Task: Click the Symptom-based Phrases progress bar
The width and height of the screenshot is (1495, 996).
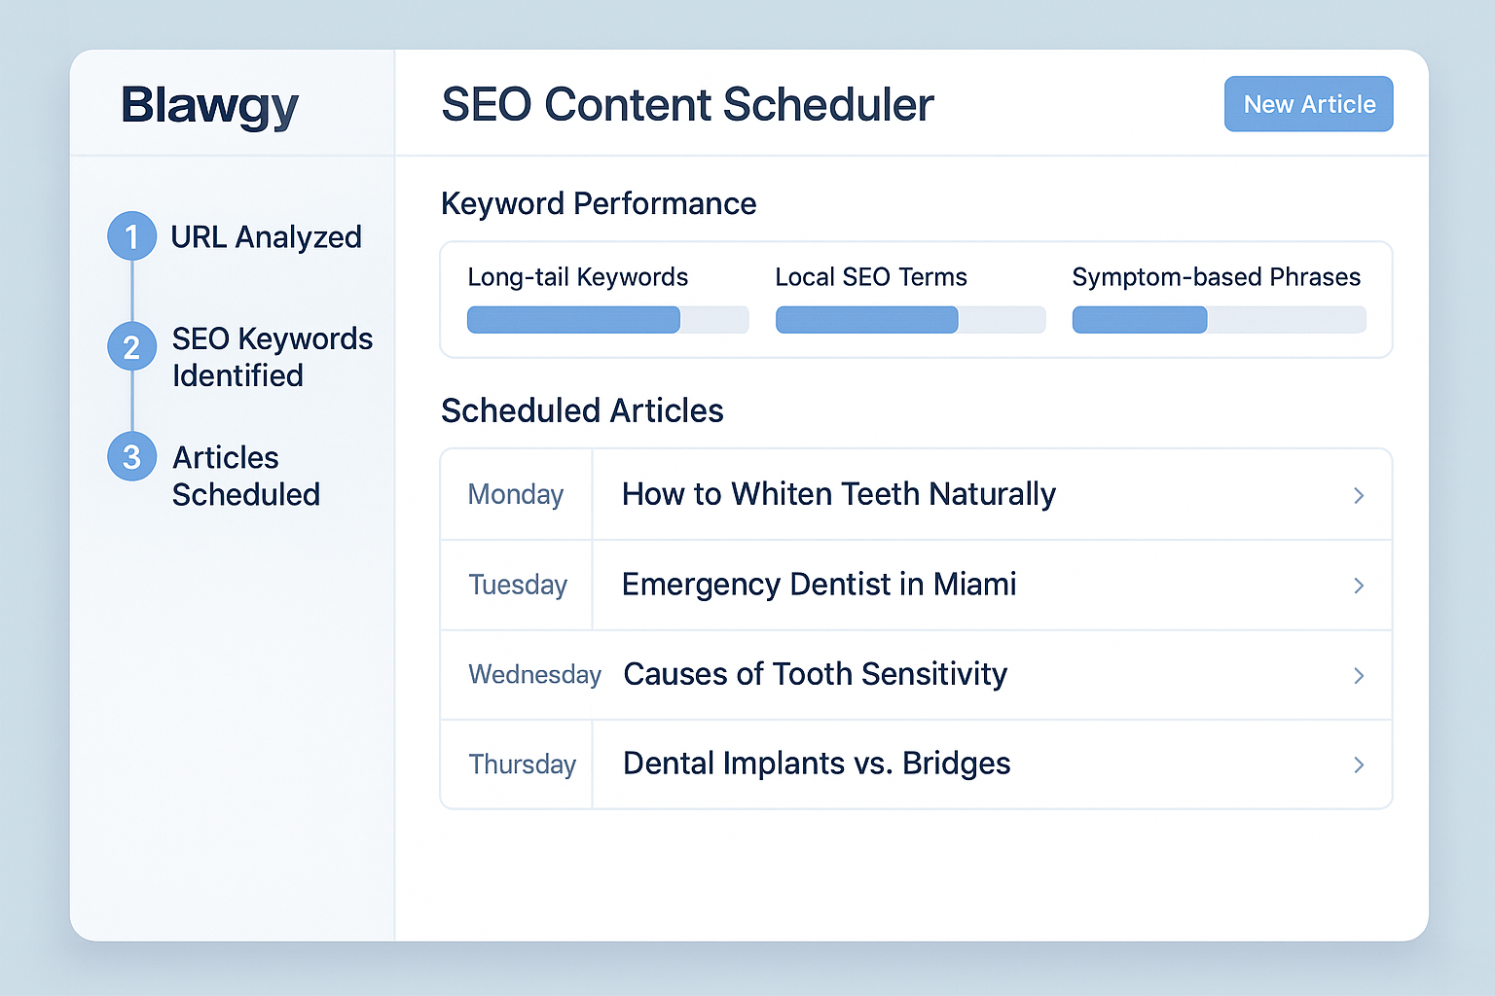Action: point(1220,320)
